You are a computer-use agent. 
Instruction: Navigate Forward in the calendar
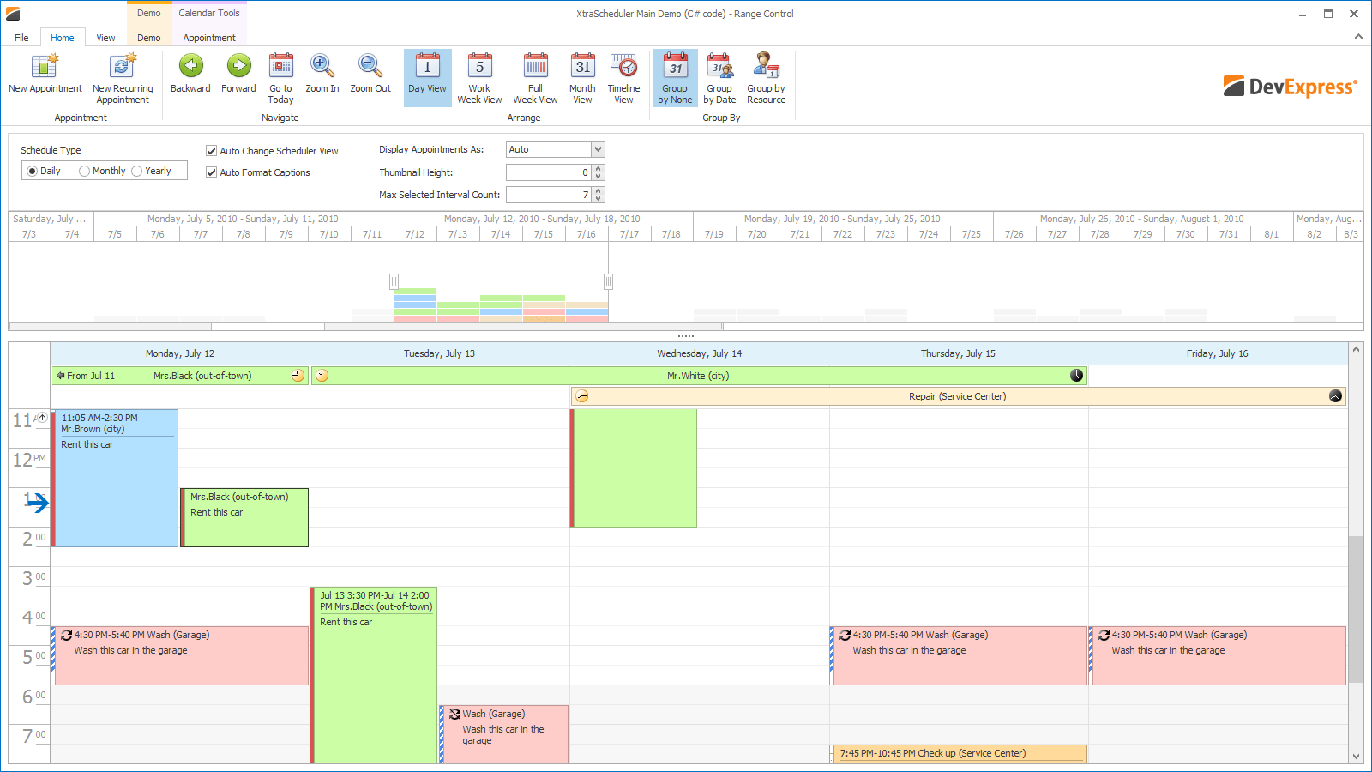(238, 78)
